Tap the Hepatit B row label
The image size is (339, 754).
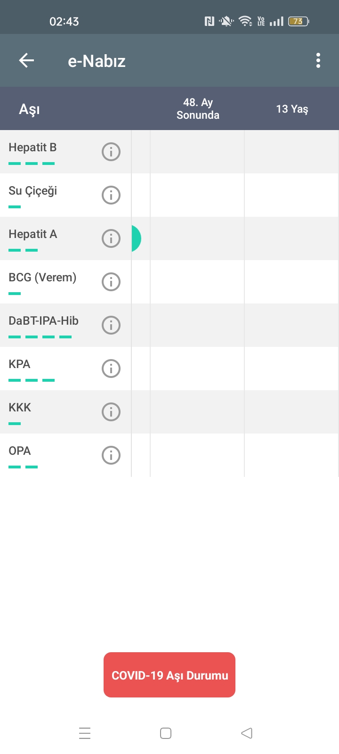click(32, 148)
